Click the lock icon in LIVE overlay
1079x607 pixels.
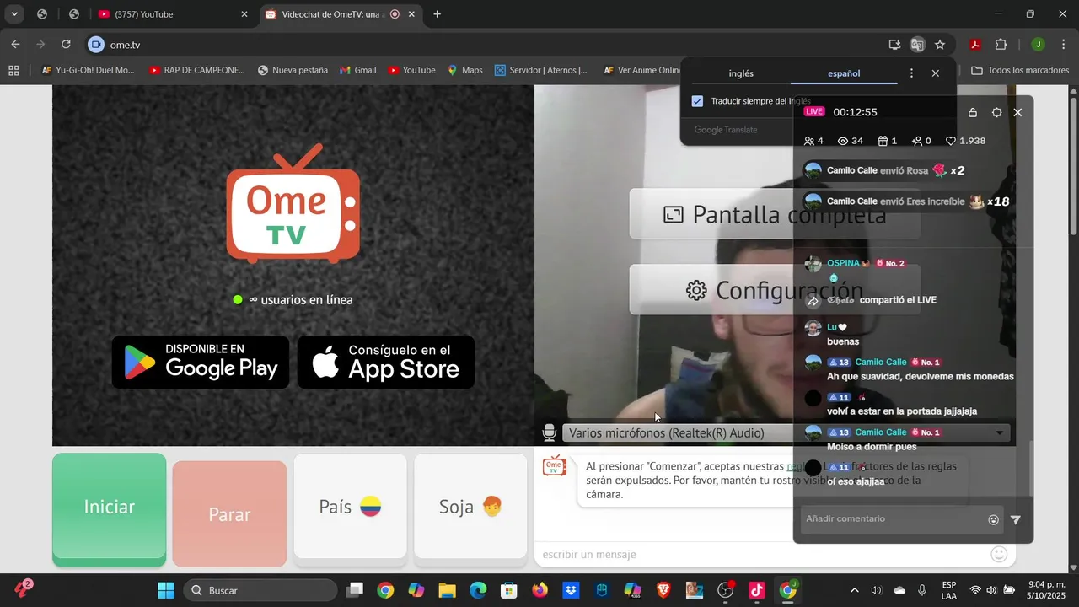(973, 112)
